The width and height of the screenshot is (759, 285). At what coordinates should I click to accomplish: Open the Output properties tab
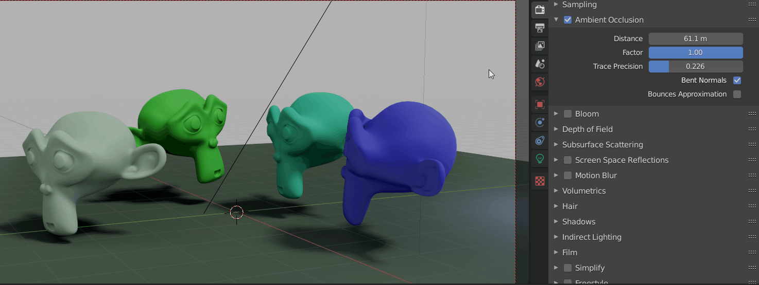(x=540, y=28)
